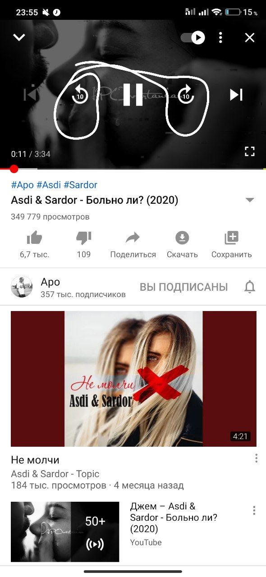Screen dimensions: 266x577
Task: Open the Apo channel name
Action: coord(50,282)
